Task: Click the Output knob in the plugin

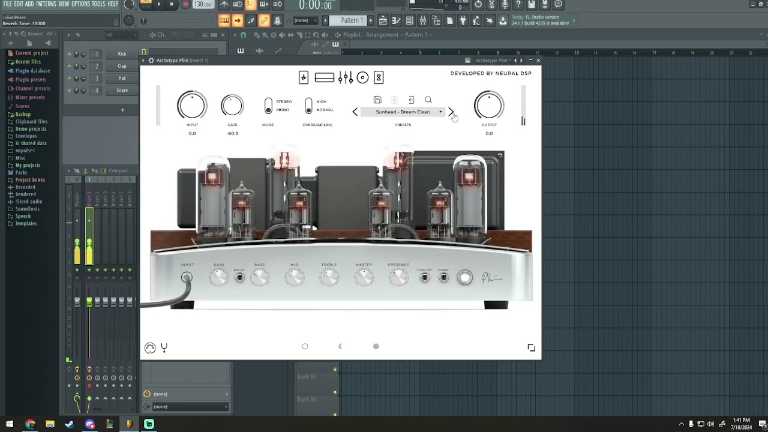Action: (x=489, y=106)
